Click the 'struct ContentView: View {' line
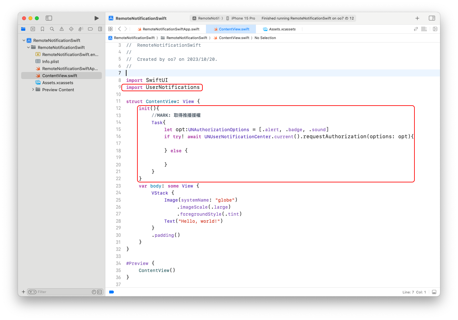Image resolution: width=458 pixels, height=320 pixels. coord(163,101)
